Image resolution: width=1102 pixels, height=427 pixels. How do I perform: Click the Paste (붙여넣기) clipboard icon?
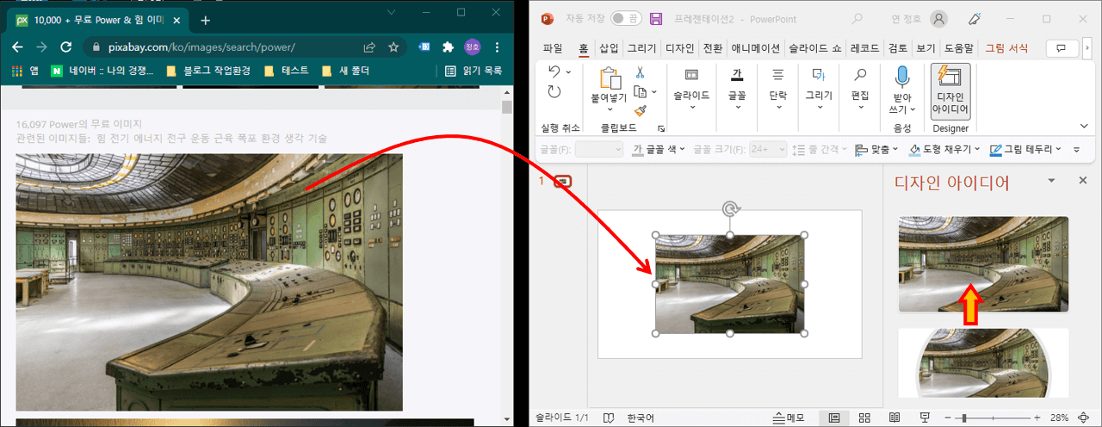pos(610,79)
